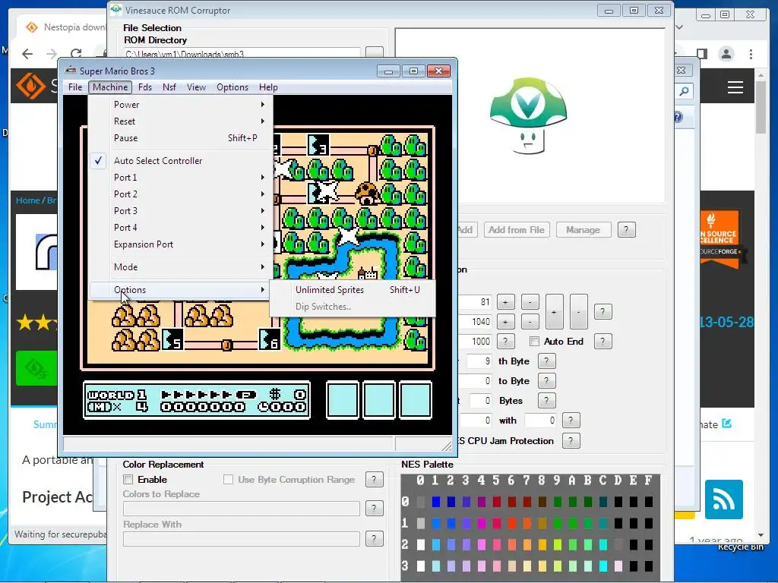Open the Nsf menu
778x583 pixels.
169,87
